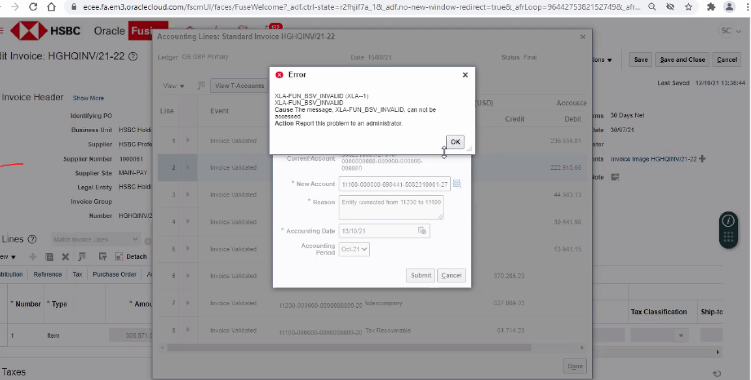Screen dimensions: 751x380
Task: Click the freeze icon in Lines toolbar
Action: 82,257
